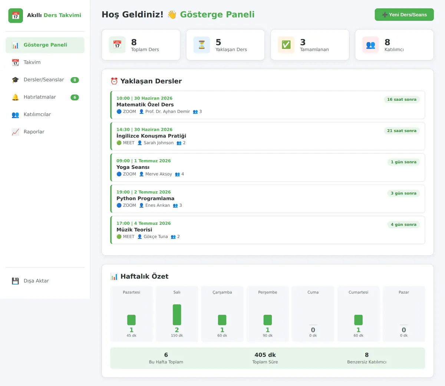Click the bar chart icon beside Haftalık Özet
Screen dimensions: 445x386
click(114, 276)
